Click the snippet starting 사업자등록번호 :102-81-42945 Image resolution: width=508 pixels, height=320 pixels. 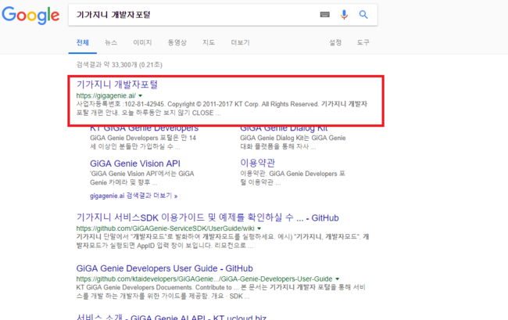tap(222, 109)
